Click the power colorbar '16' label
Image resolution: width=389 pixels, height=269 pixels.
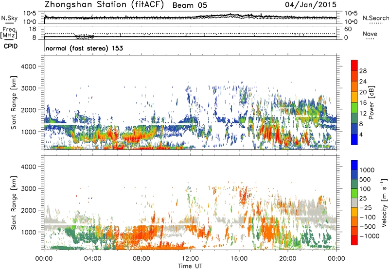click(x=363, y=103)
